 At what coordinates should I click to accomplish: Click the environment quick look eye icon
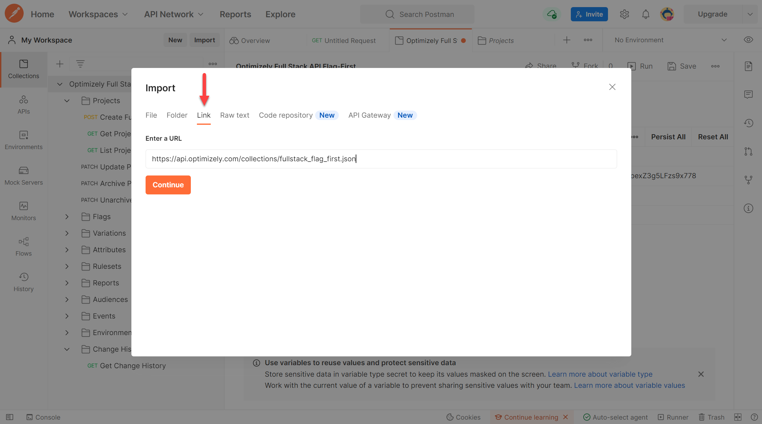coord(748,40)
